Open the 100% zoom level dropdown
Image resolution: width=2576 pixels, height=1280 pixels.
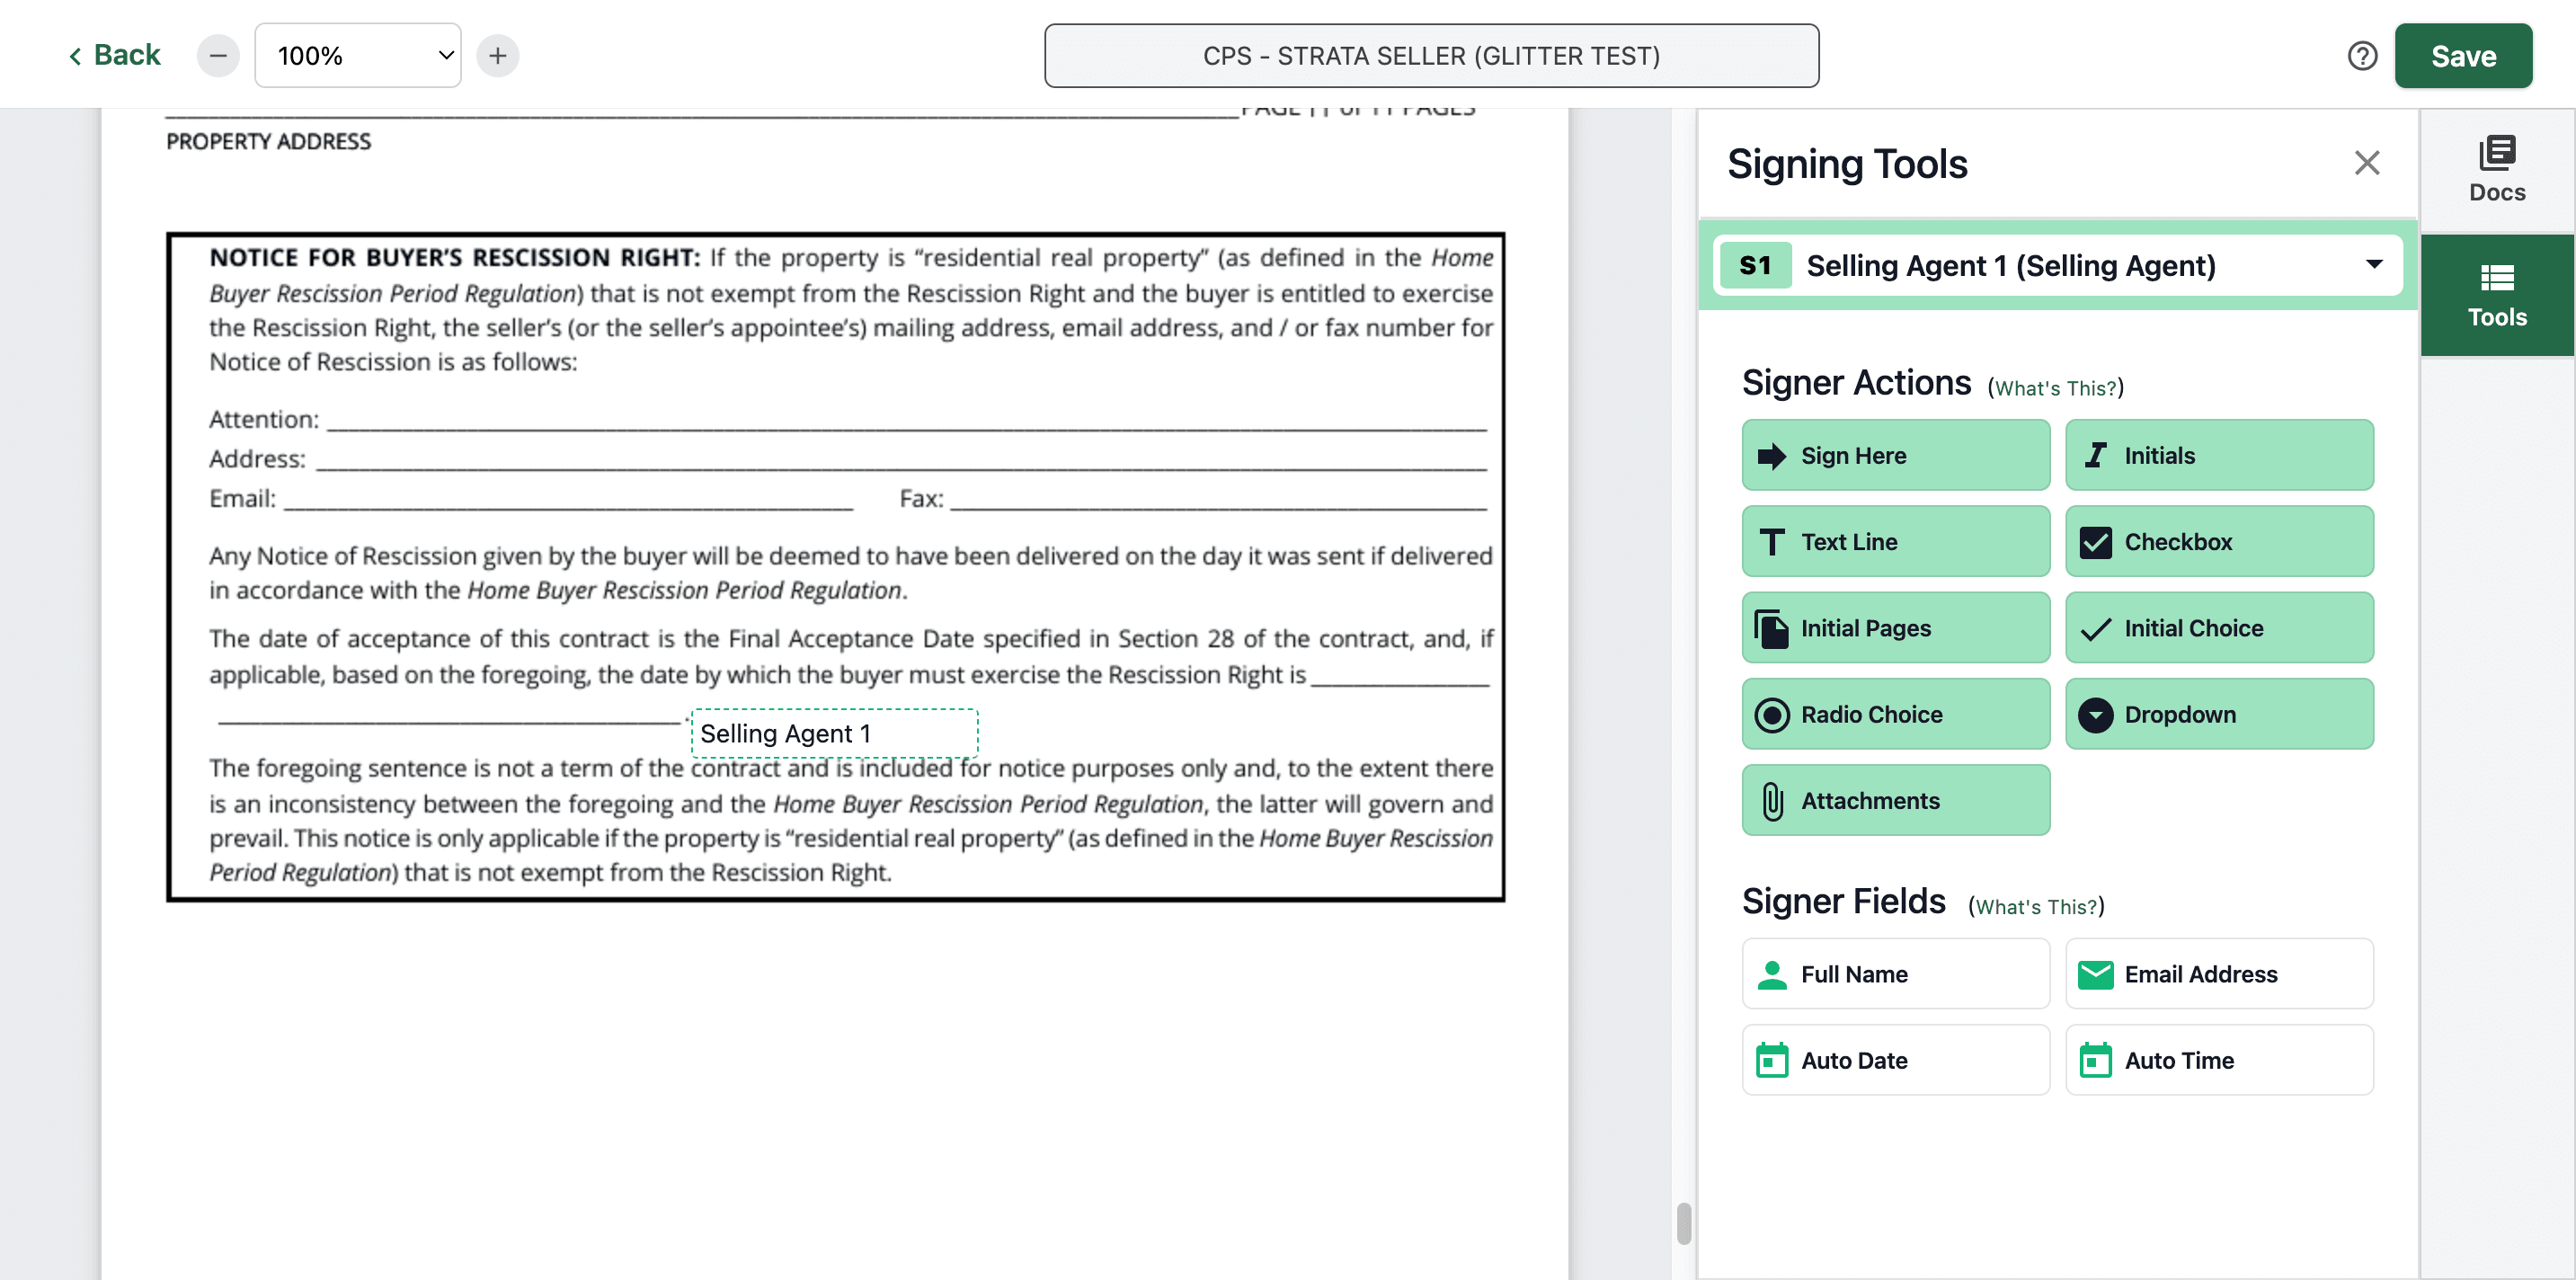point(358,55)
